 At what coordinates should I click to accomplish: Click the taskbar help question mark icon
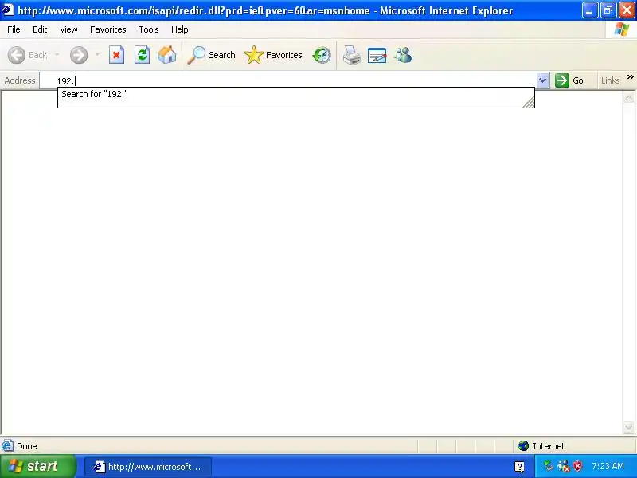tap(519, 467)
